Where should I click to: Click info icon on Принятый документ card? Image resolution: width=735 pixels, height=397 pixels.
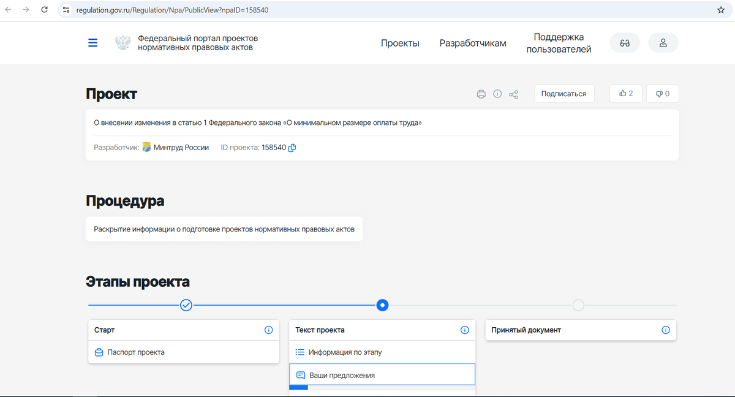point(665,330)
